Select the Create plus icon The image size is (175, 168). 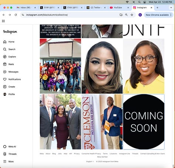[5, 87]
